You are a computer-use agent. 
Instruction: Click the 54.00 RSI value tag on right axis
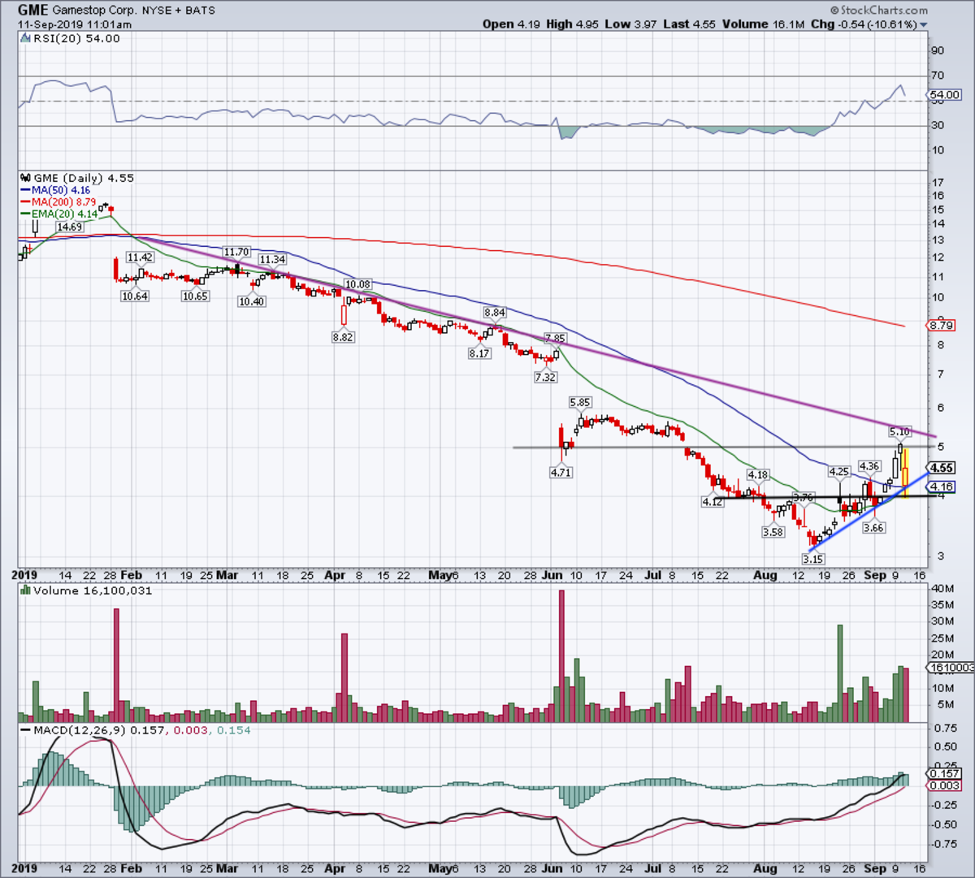click(945, 95)
